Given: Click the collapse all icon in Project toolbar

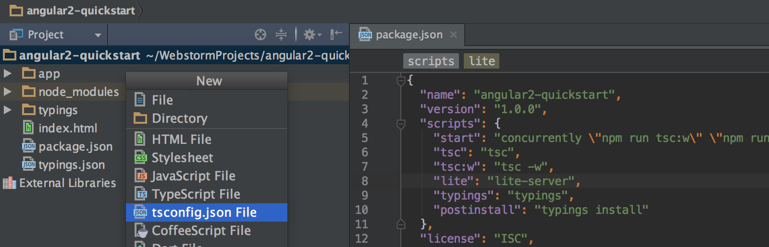Looking at the screenshot, I should tap(281, 35).
